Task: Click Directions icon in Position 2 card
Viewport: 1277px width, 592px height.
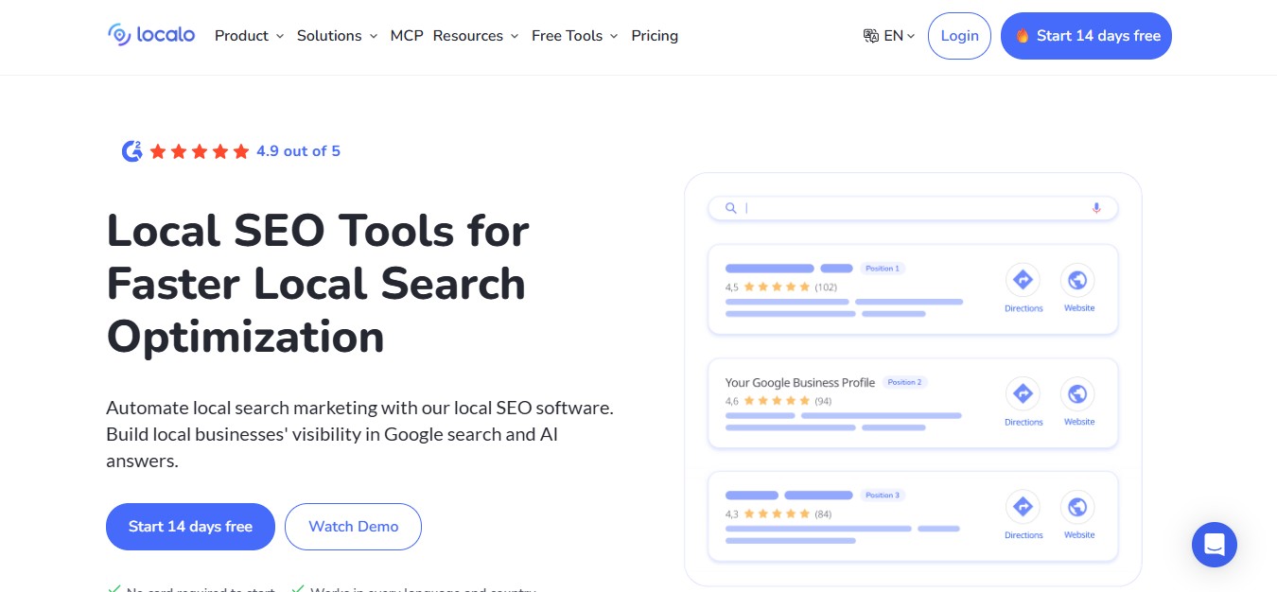Action: click(x=1023, y=393)
